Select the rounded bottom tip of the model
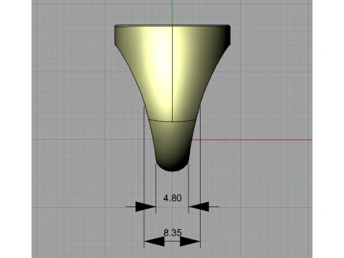The image size is (344, 258). [172, 166]
